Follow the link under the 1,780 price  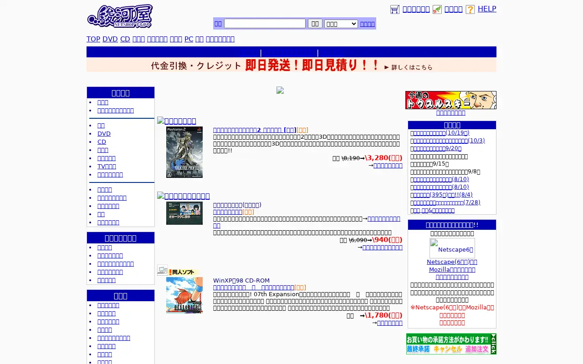(390, 323)
